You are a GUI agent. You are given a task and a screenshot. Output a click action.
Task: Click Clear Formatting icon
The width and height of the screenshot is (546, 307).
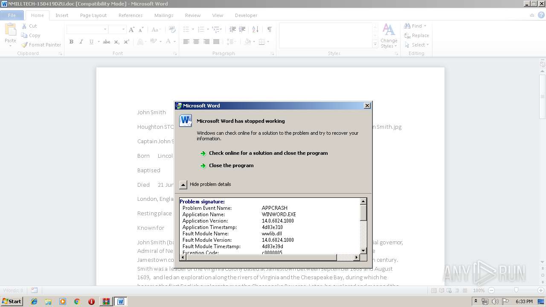(x=172, y=29)
